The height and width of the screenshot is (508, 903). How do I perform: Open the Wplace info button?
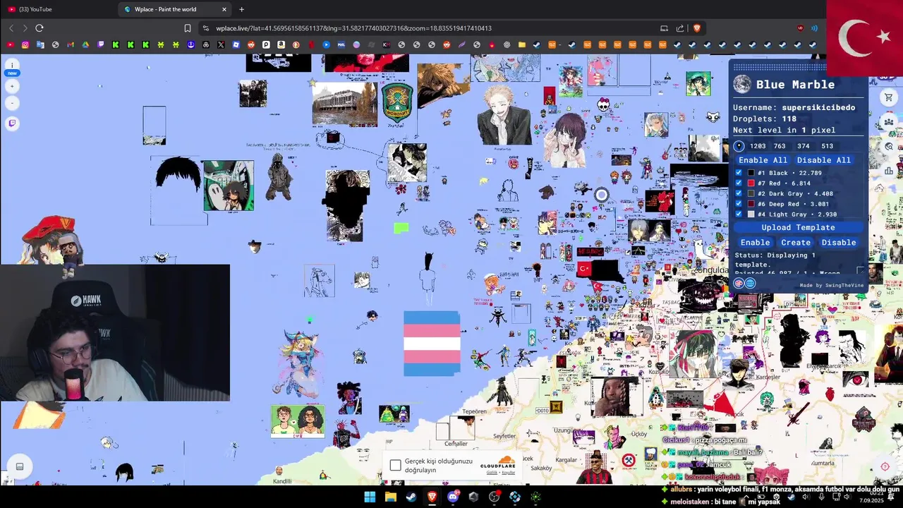pyautogui.click(x=12, y=65)
